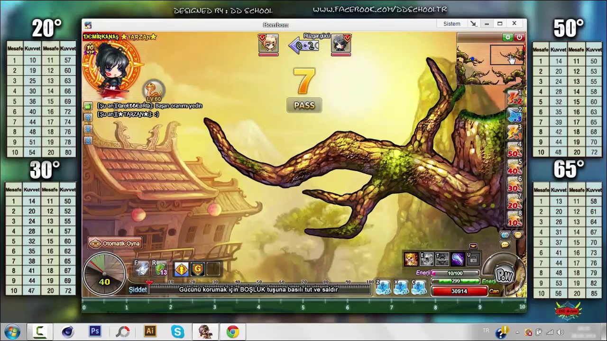Click the TARZAN chat message
The image size is (607, 341).
tap(128, 114)
